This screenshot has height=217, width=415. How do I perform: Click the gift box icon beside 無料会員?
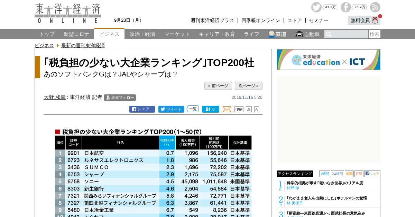coord(375,20)
